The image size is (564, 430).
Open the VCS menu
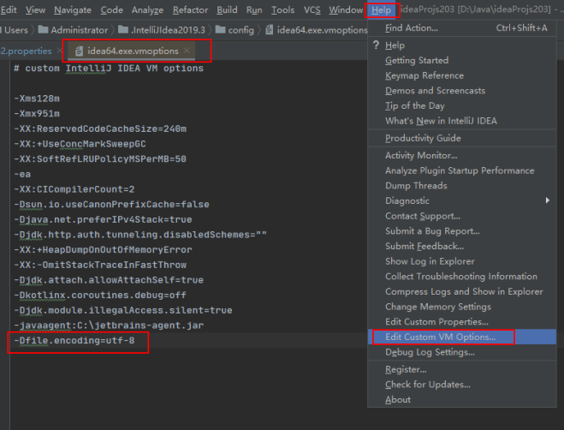(x=312, y=9)
